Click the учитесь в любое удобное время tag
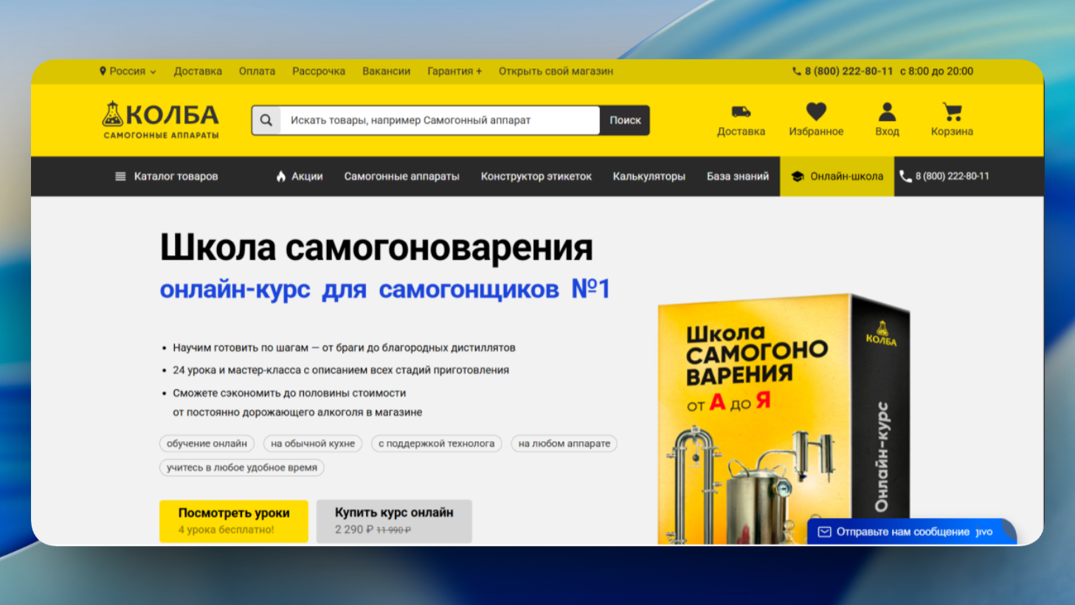1075x605 pixels. point(242,467)
